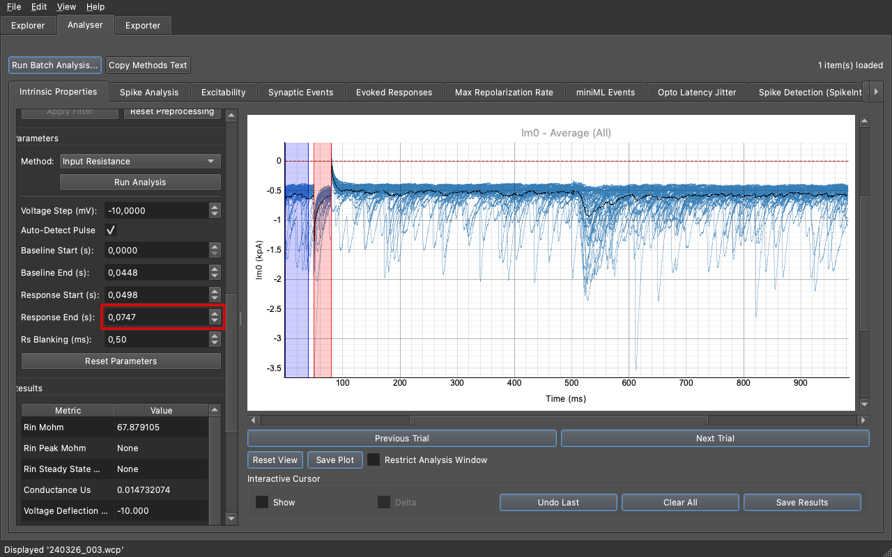
Task: Enable Restrict Analysis Window checkbox
Action: [374, 460]
